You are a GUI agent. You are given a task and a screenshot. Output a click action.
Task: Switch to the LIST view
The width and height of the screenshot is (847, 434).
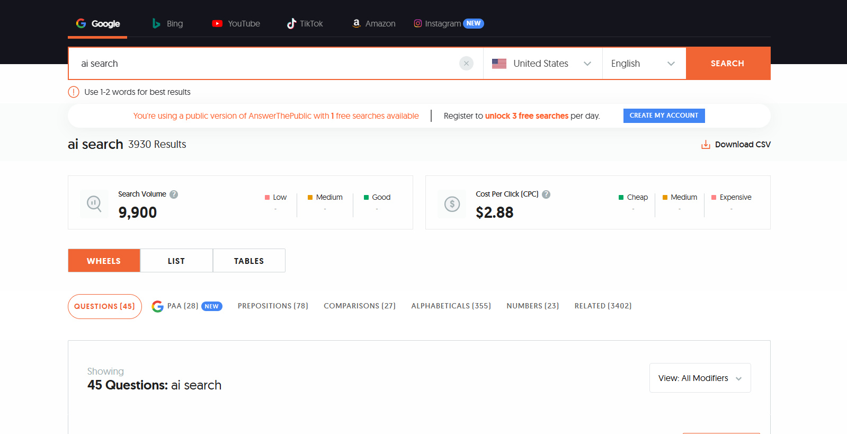[176, 261]
